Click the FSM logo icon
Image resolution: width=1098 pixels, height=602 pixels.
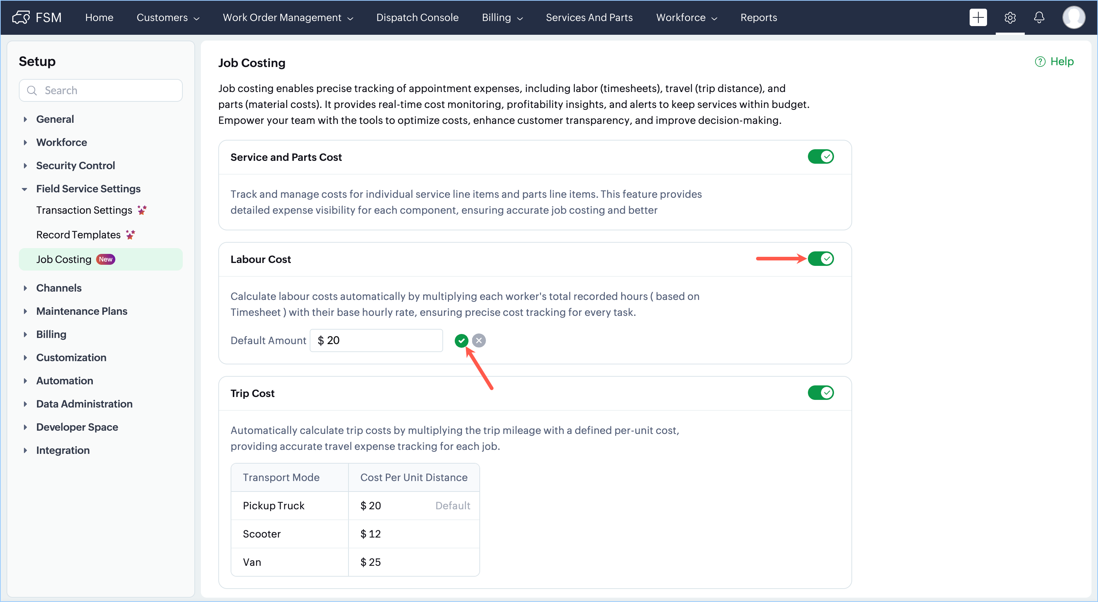coord(21,17)
